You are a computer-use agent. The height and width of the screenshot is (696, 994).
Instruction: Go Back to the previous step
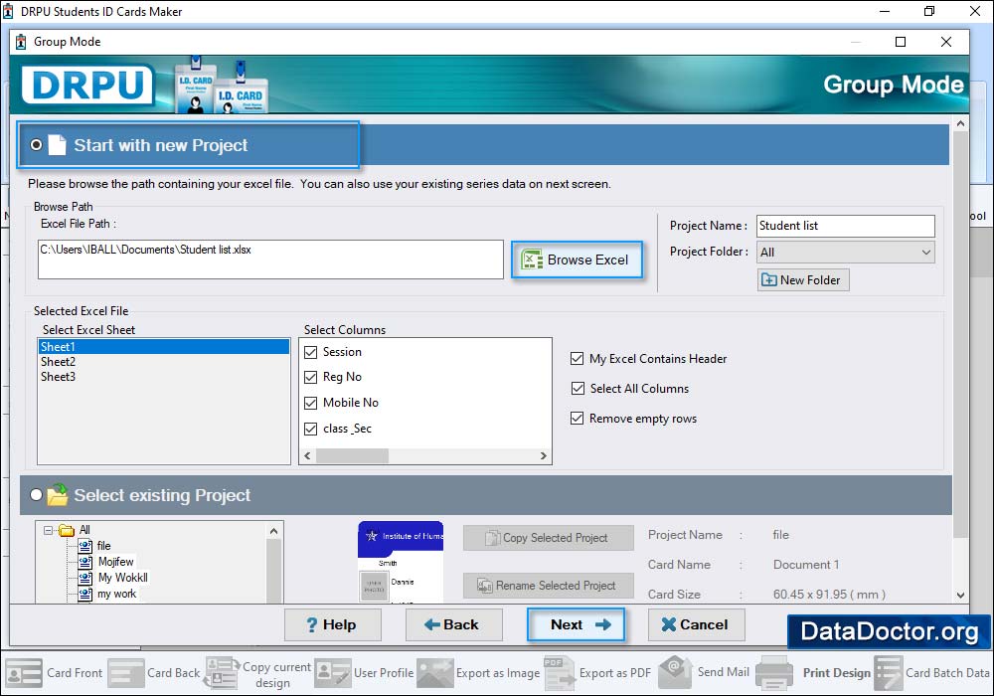454,625
